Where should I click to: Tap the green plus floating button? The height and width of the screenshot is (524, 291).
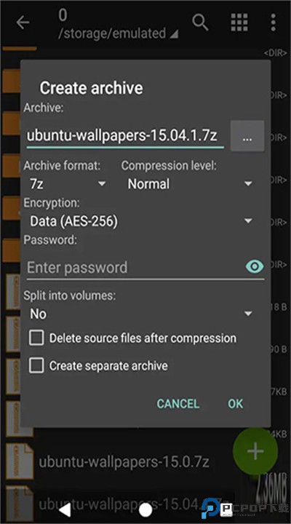pyautogui.click(x=255, y=450)
